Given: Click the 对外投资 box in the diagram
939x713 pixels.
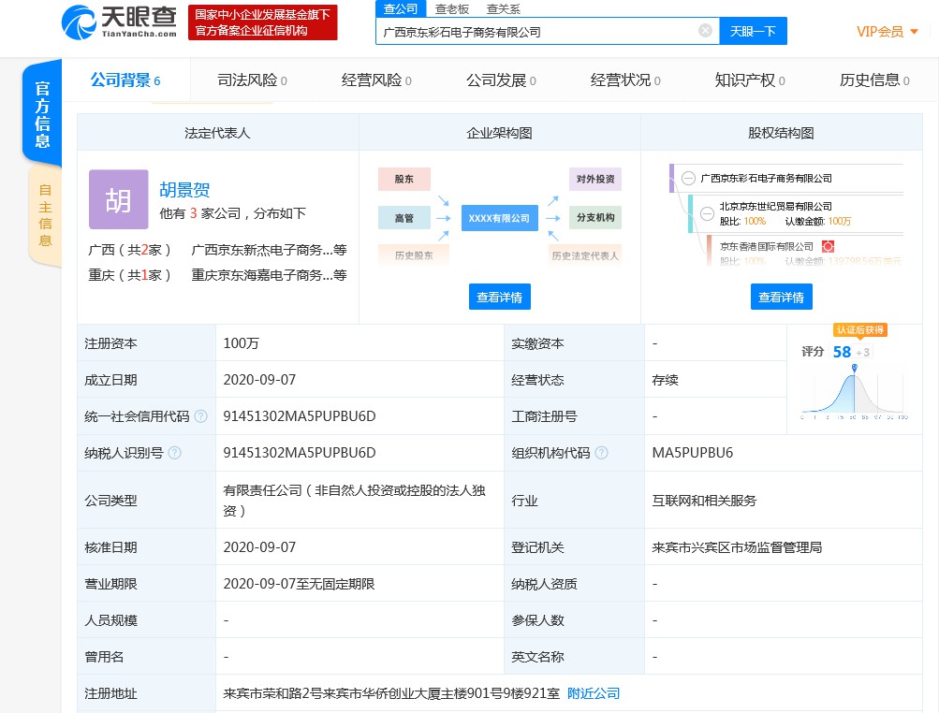Looking at the screenshot, I should click(x=595, y=179).
